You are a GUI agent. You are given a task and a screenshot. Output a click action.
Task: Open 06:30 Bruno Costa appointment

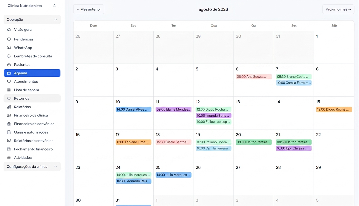tap(294, 77)
